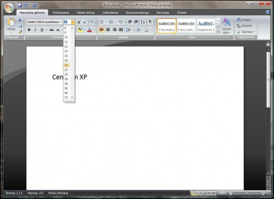Screen dimensions: 274x199
Task: Cut selection with the scissors icon
Action: coord(20,20)
